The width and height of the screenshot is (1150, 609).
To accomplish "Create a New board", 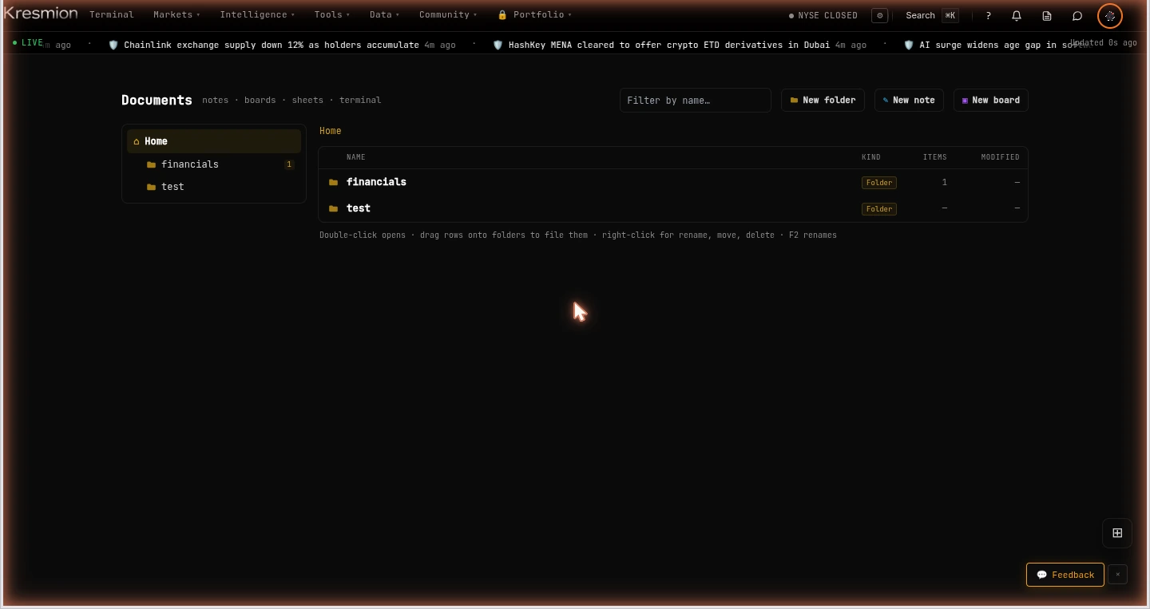I will (991, 100).
